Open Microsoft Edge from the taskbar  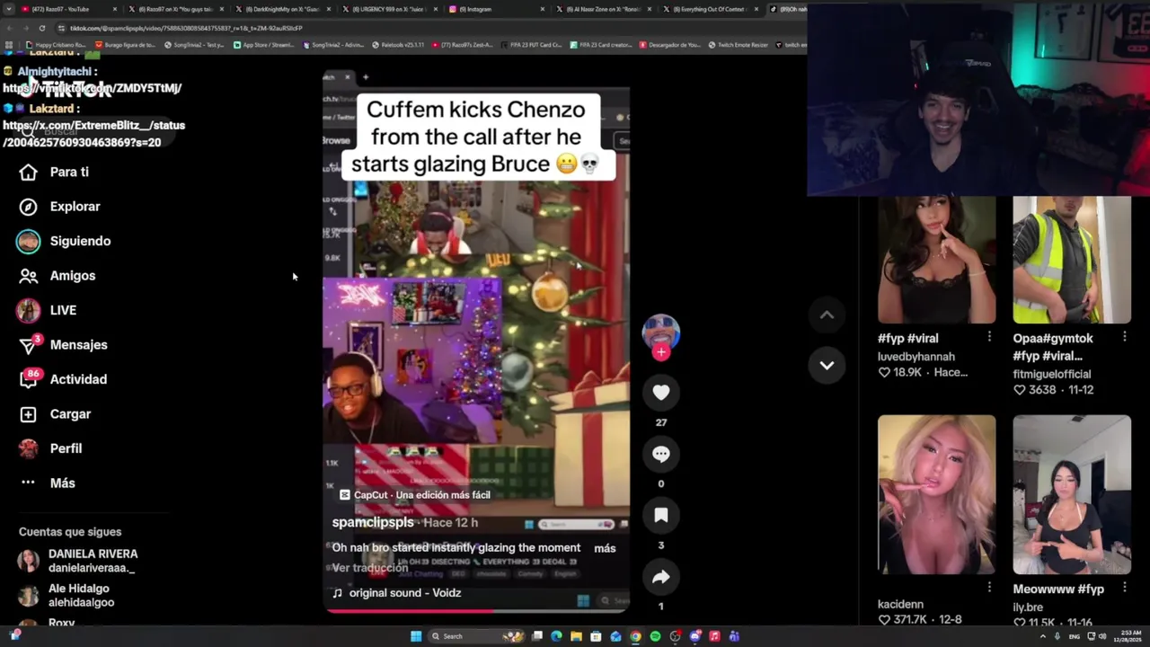[556, 636]
